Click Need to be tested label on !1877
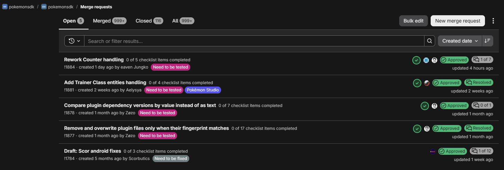 (157, 136)
